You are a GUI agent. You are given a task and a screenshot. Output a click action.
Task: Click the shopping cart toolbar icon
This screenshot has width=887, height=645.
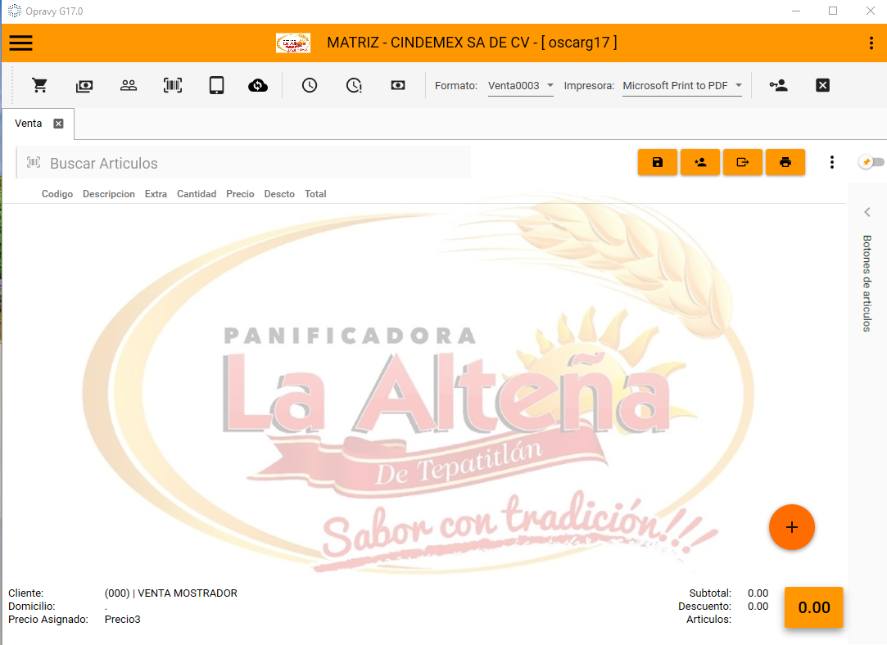click(x=39, y=85)
